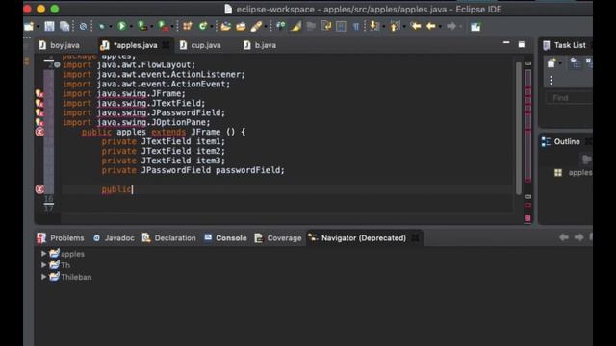Click the Open Type folder icon
Image resolution: width=616 pixels, height=346 pixels.
point(225,26)
